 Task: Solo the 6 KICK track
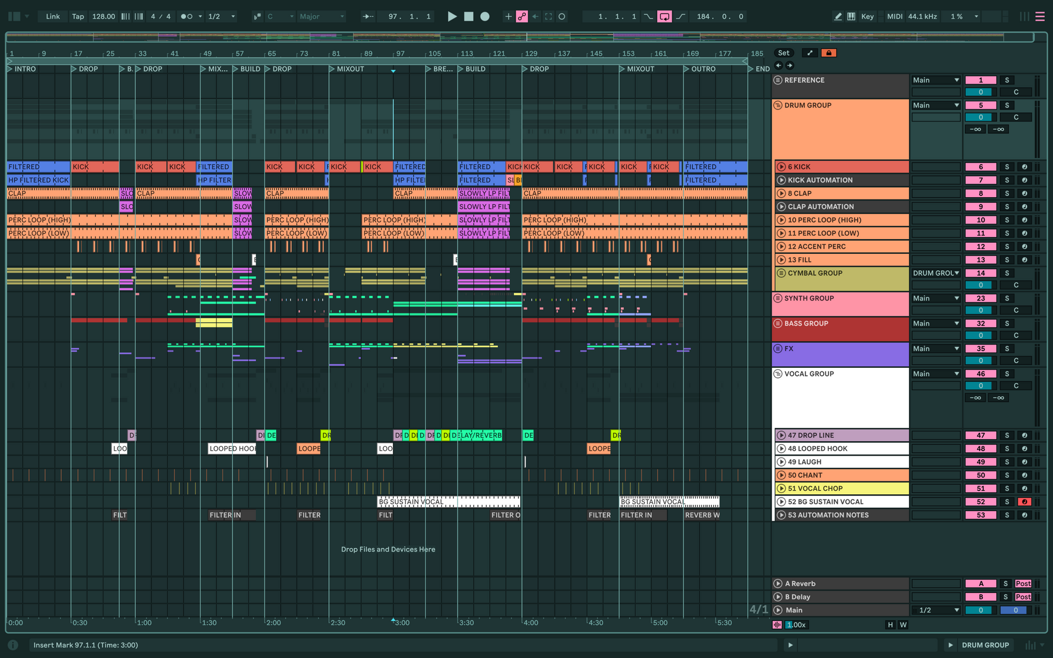[1007, 167]
